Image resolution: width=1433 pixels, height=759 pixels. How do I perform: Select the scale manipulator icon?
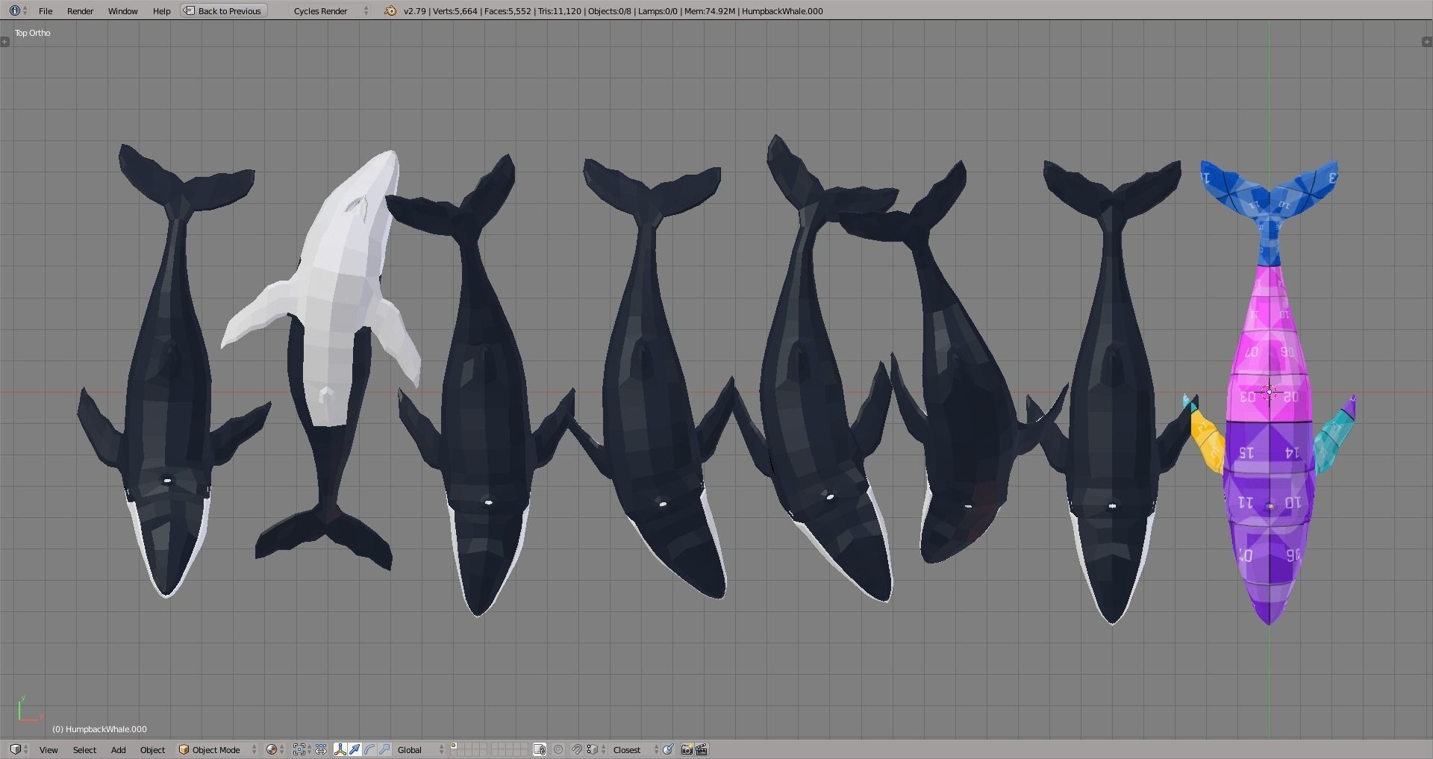tap(384, 749)
